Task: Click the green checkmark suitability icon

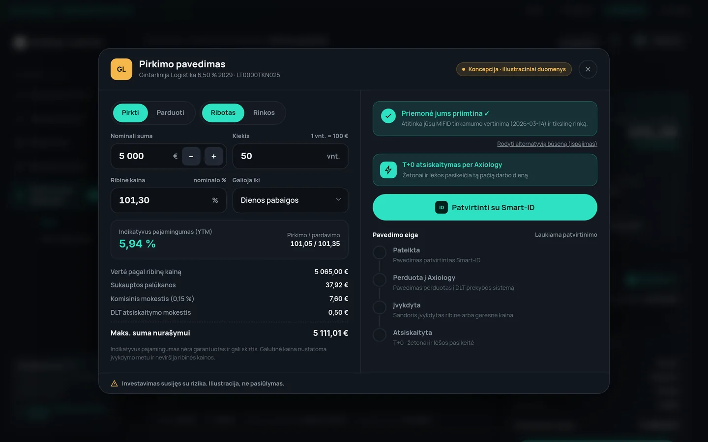Action: click(388, 116)
